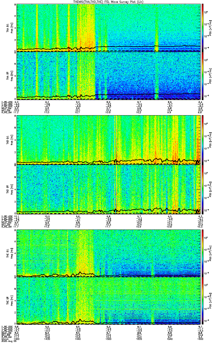The width and height of the screenshot is (214, 343).
Task: Click the 1420 time tick label
Action: 47,340
